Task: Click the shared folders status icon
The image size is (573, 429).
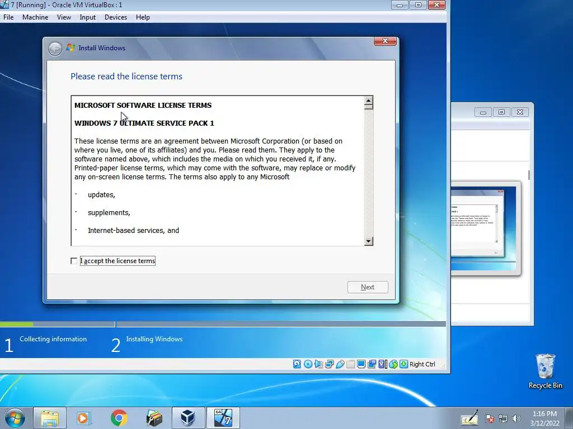Action: [350, 364]
